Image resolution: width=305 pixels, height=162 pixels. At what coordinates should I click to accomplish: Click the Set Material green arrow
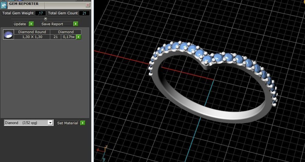83,123
